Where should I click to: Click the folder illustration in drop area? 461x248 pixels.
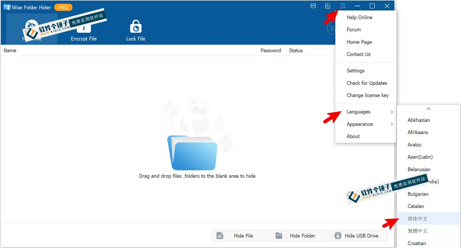tap(192, 153)
